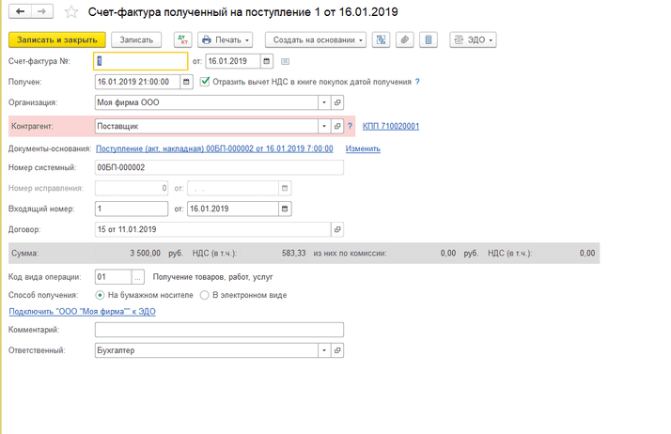Add document to favorites with star icon
Image resolution: width=671 pixels, height=434 pixels.
pos(70,12)
